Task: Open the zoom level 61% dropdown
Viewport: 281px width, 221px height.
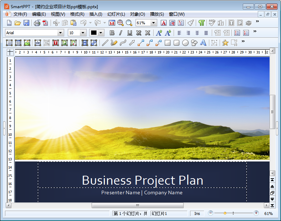Action: (153, 23)
